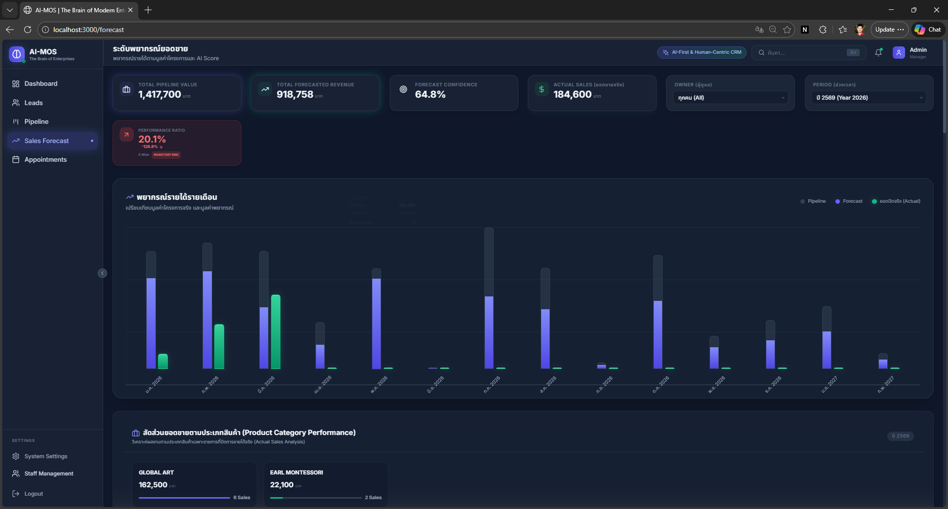
Task: Click the AI-First & Human-Centric CRM badge
Action: tap(702, 52)
